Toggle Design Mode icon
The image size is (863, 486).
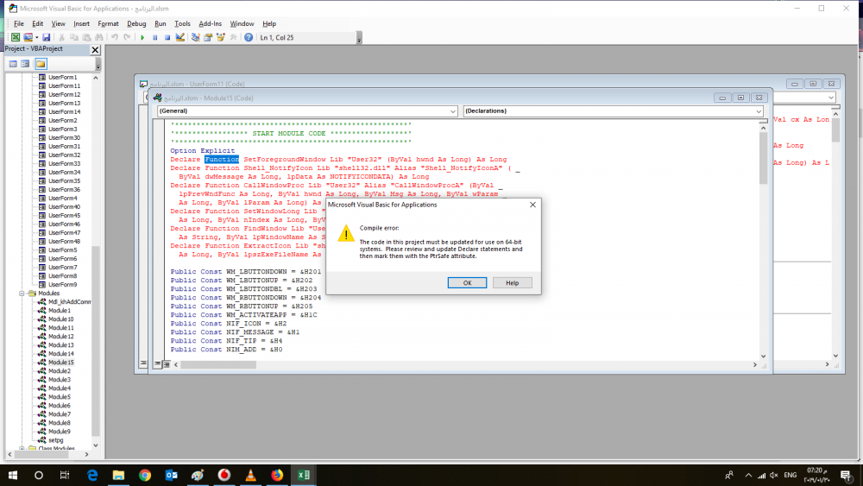point(180,37)
